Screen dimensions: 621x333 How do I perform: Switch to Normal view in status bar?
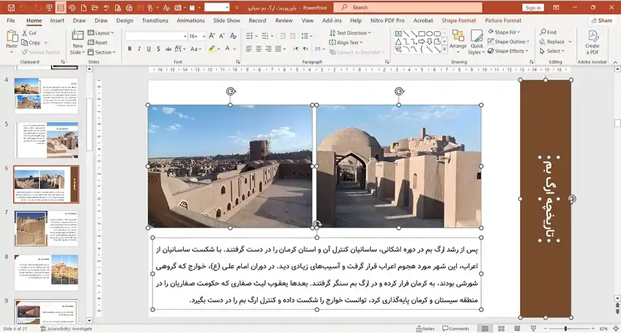(x=485, y=328)
